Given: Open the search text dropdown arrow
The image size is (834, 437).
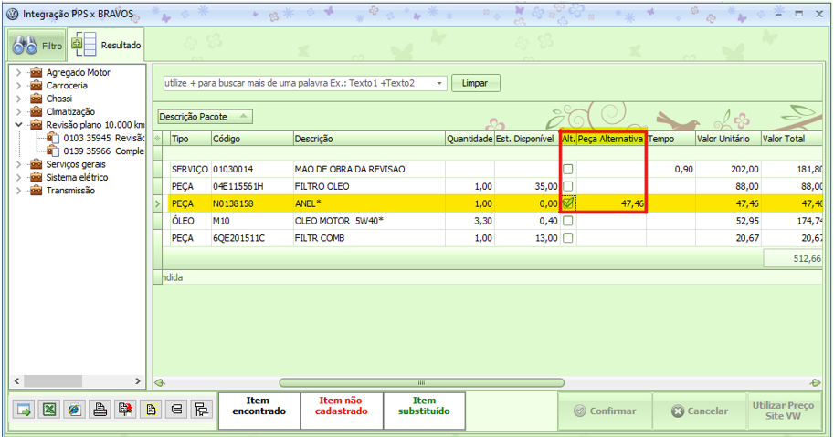Looking at the screenshot, I should (439, 83).
